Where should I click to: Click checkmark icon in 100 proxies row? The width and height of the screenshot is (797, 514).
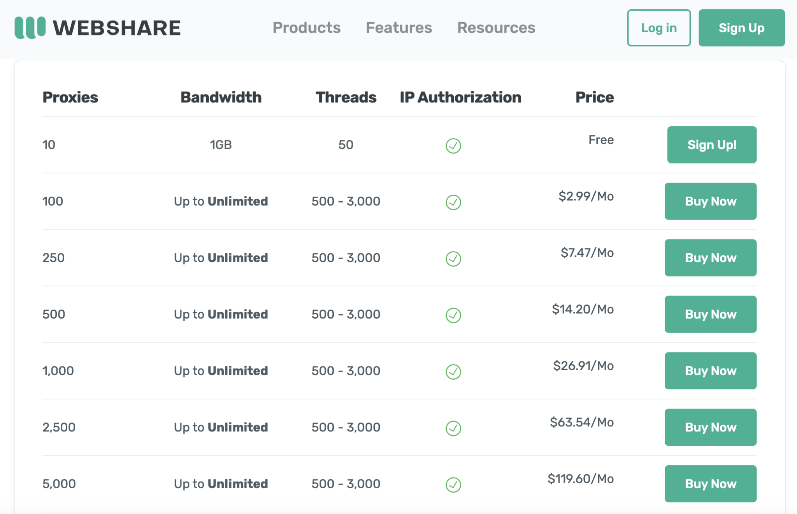click(x=453, y=202)
